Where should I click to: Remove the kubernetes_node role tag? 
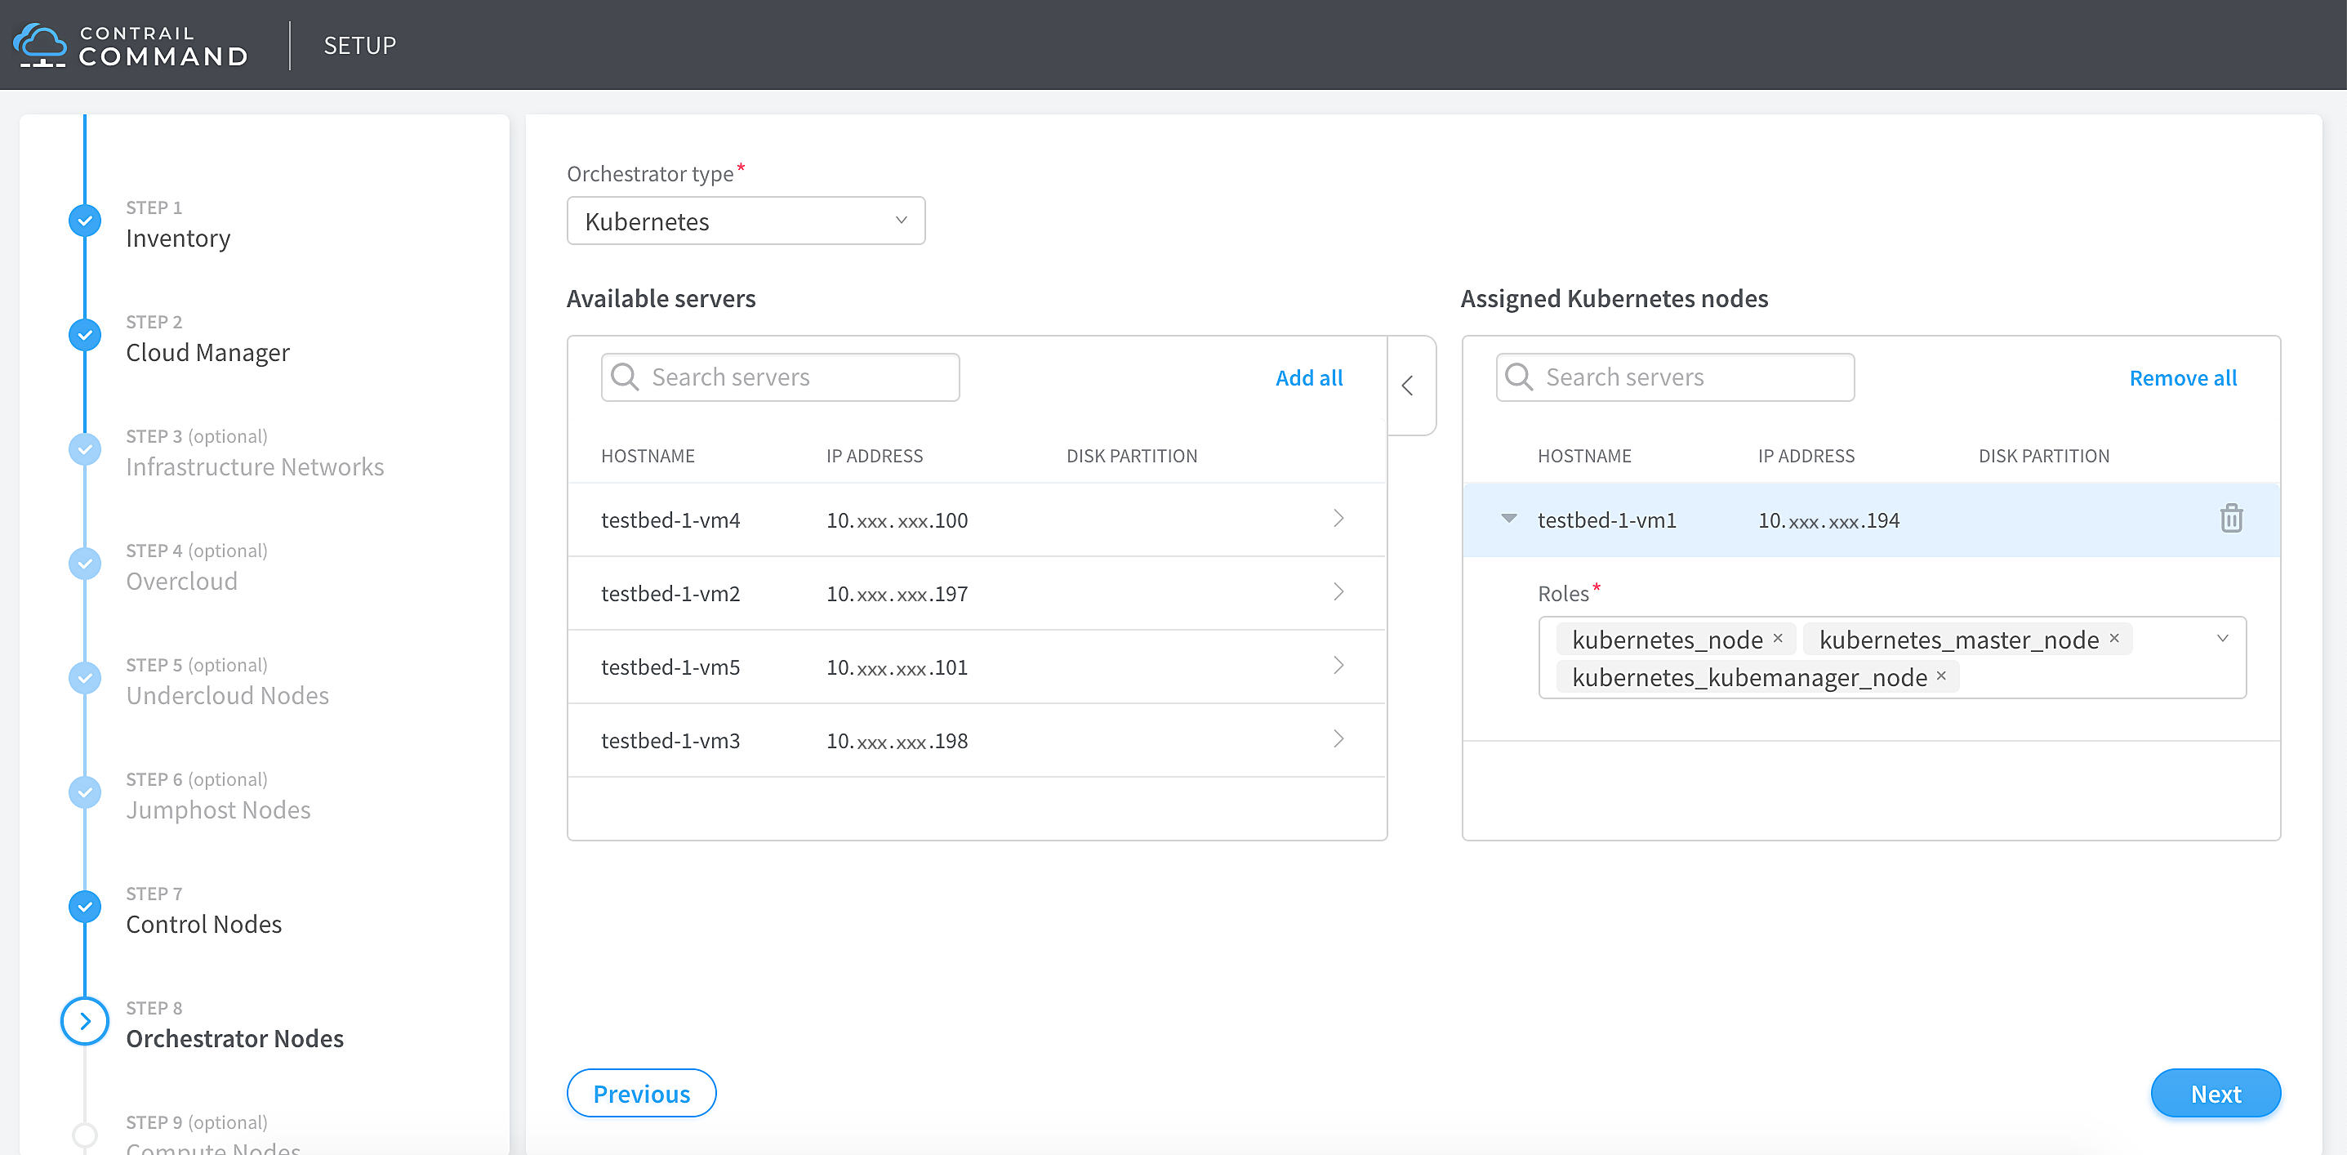1778,638
